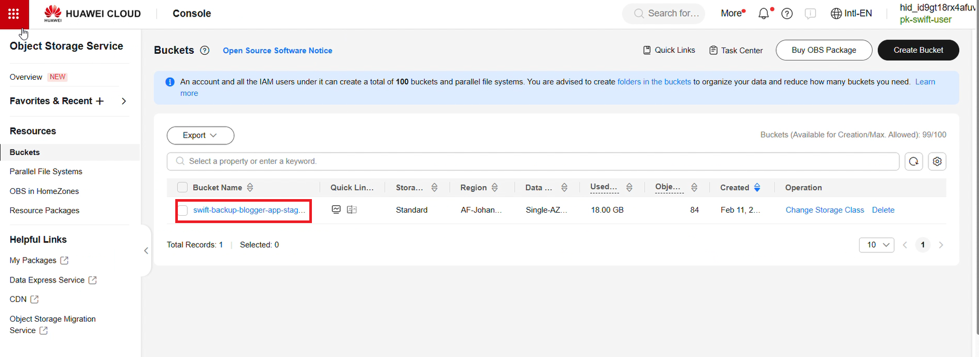Add a favorite with the plus icon

[x=100, y=101]
